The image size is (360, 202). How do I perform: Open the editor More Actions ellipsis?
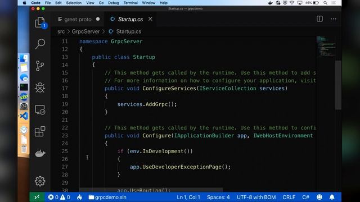333,19
